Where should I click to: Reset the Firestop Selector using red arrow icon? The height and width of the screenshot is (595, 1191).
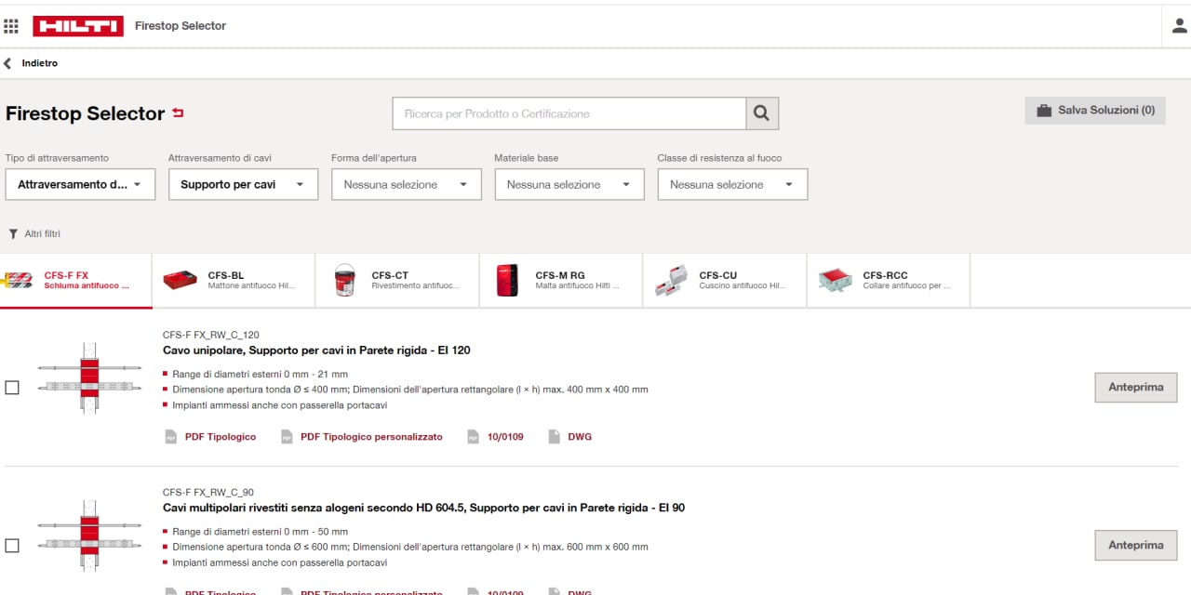coord(179,113)
